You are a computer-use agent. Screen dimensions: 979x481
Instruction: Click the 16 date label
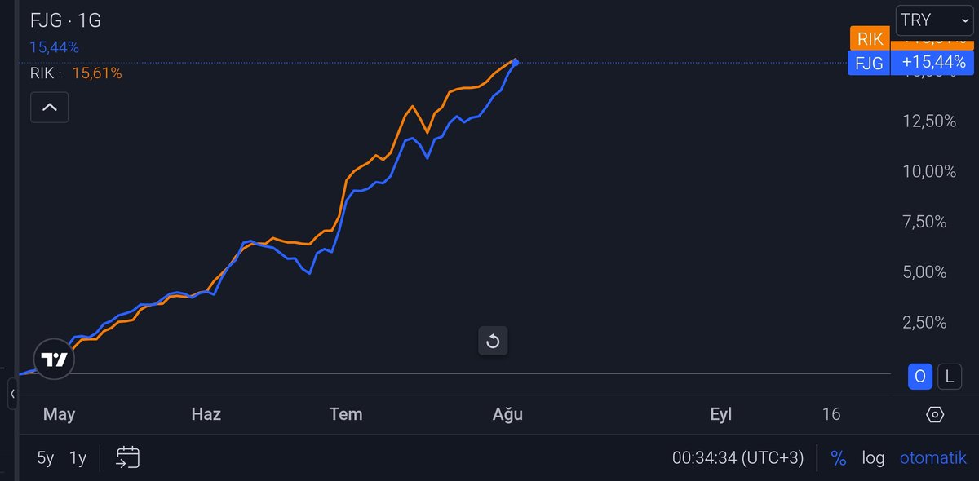coord(831,414)
